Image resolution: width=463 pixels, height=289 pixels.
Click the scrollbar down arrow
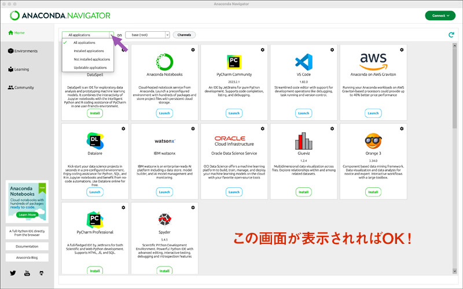[454, 271]
